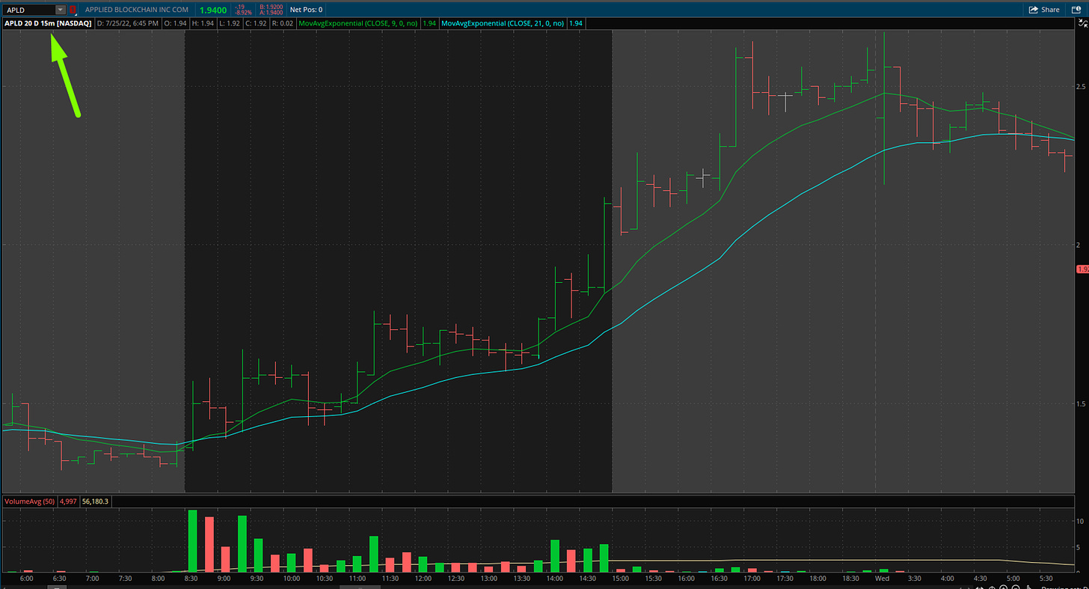Screen dimensions: 1089x589
Task: Click the Share button
Action: coord(1044,10)
